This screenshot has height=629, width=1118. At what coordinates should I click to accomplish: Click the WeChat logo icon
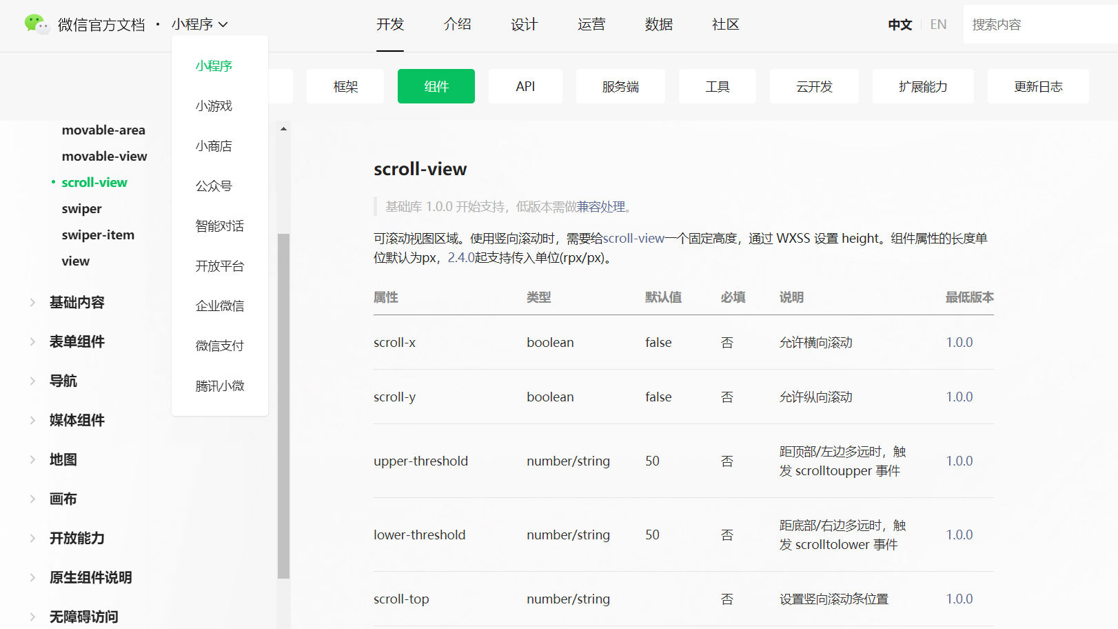(37, 24)
